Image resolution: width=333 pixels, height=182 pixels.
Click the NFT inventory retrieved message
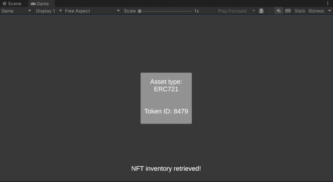(166, 168)
